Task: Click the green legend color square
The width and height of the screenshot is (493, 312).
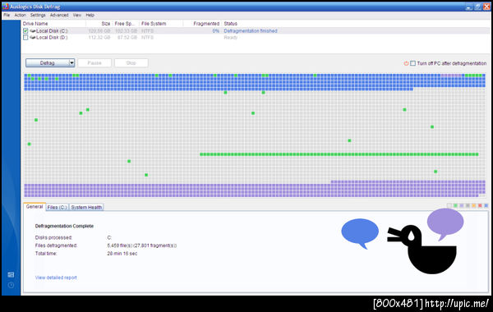Action: 455,205
